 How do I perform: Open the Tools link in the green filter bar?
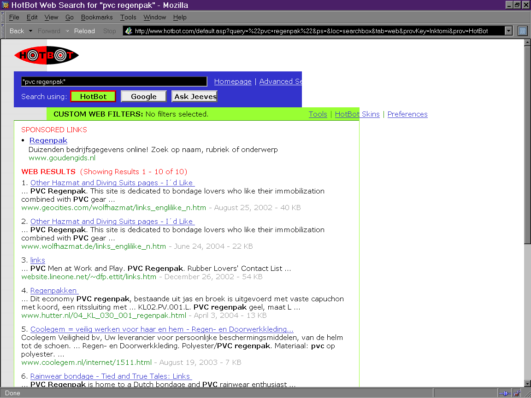[x=318, y=114]
